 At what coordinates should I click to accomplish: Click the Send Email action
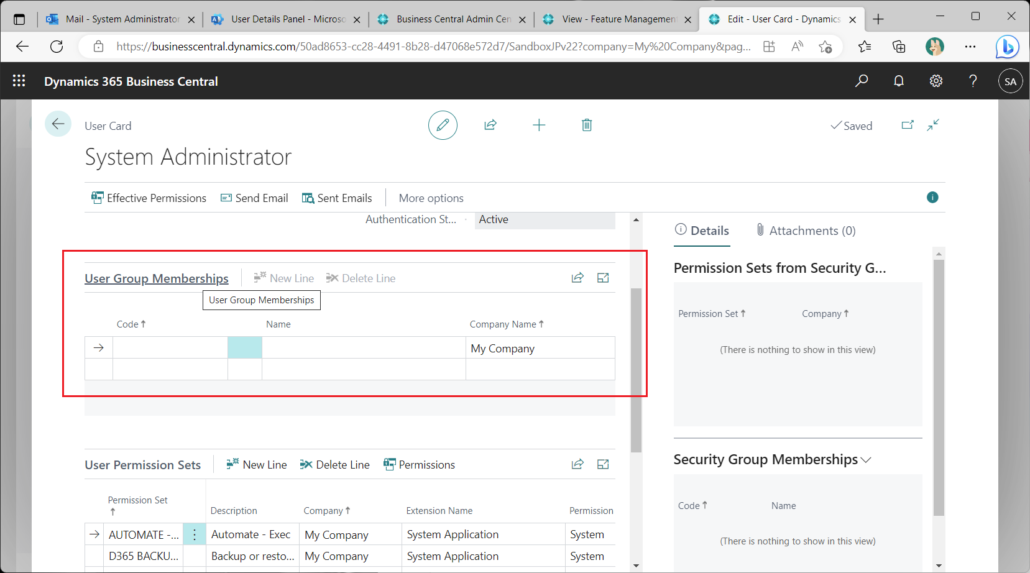point(254,198)
